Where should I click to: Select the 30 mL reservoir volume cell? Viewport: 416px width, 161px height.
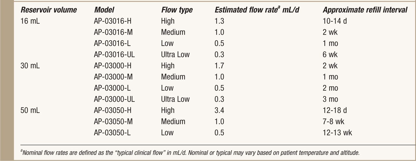(30, 66)
